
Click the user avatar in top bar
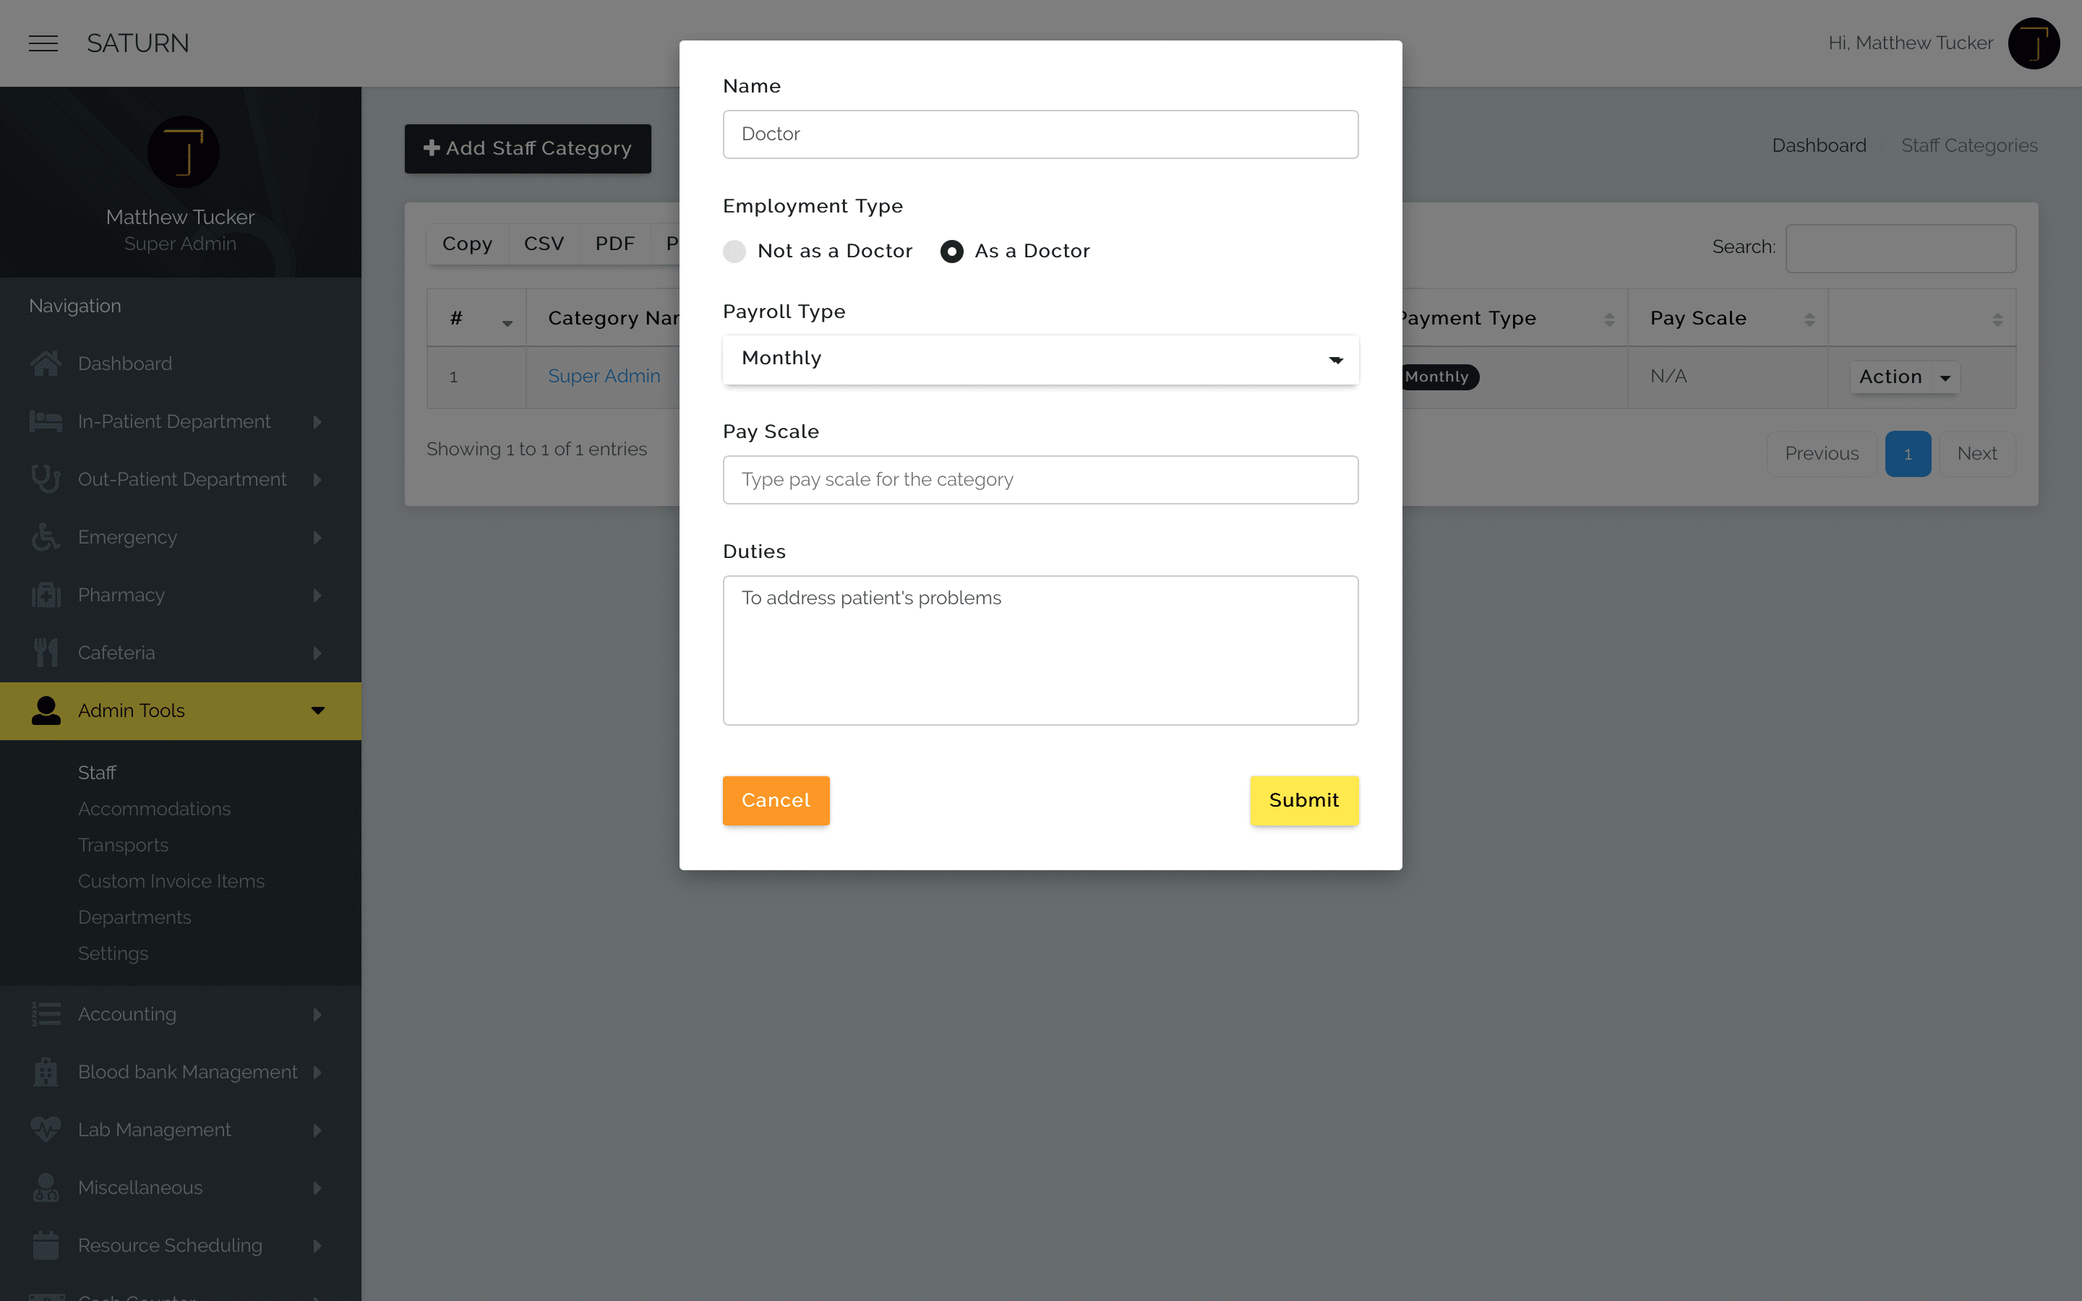point(2033,43)
